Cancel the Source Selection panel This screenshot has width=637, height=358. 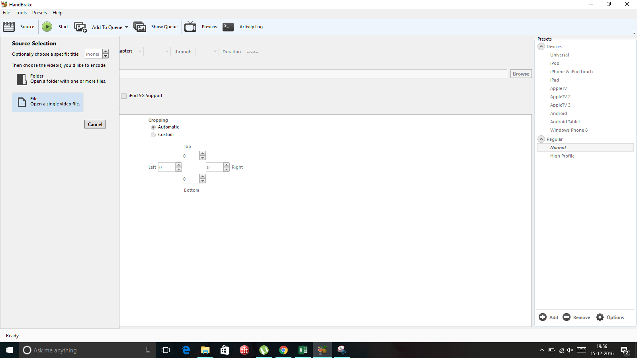(95, 124)
